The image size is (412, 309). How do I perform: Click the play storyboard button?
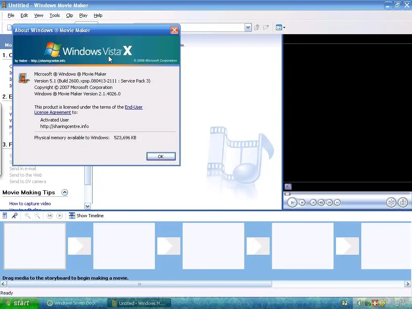point(60,216)
